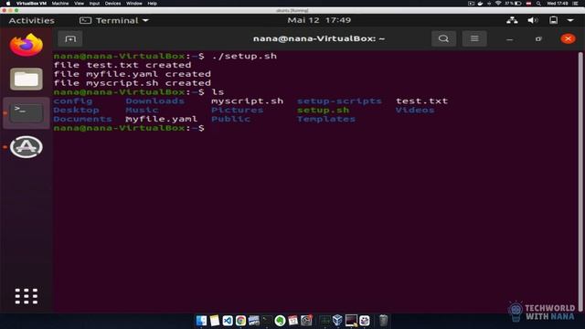Image resolution: width=585 pixels, height=329 pixels.
Task: Open macOS Notification Center icon
Action: [576, 4]
